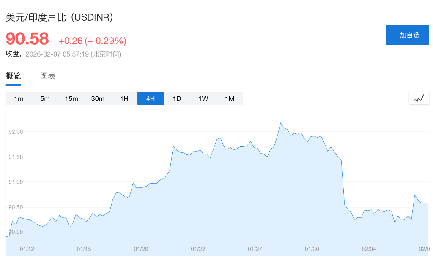Select the 30m timeframe
The height and width of the screenshot is (260, 433).
(x=98, y=98)
